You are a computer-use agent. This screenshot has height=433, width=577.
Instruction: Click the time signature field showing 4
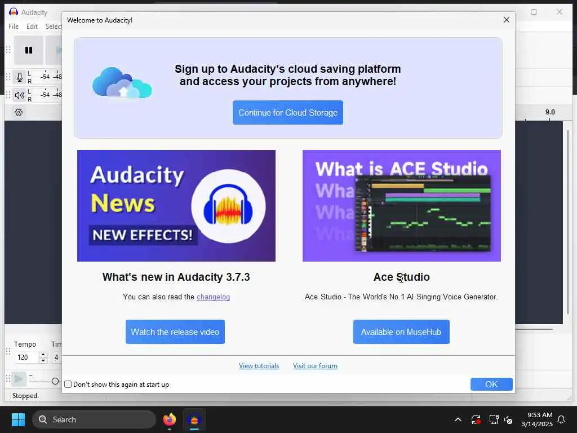coord(56,357)
